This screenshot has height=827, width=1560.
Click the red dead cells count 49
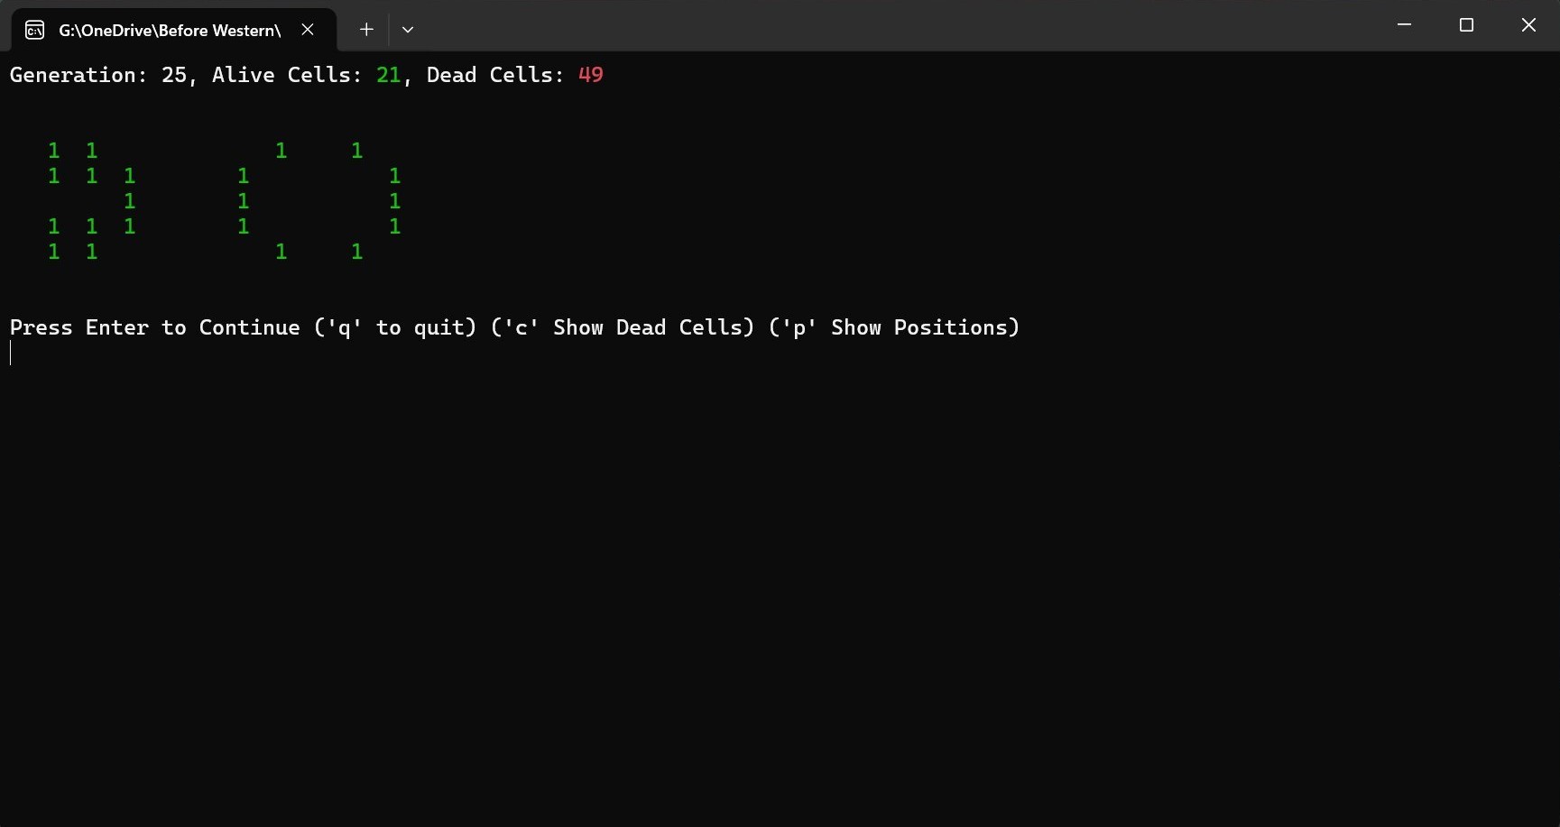click(x=591, y=75)
